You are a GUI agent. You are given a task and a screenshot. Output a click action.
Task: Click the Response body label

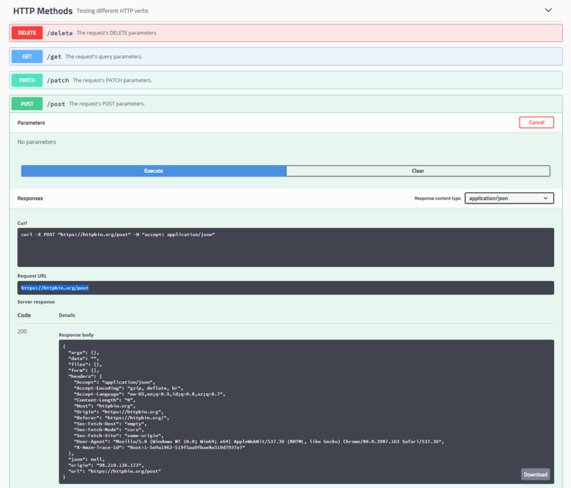click(x=76, y=335)
